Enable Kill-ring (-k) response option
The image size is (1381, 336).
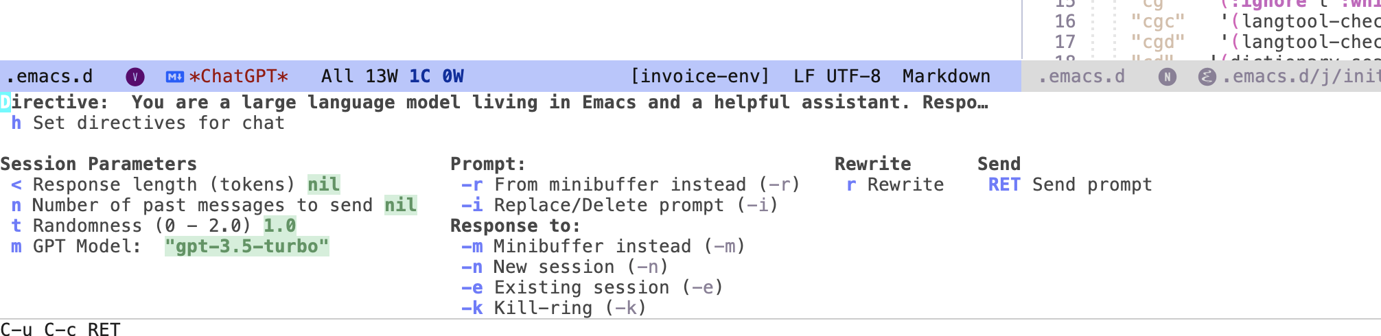(x=553, y=308)
